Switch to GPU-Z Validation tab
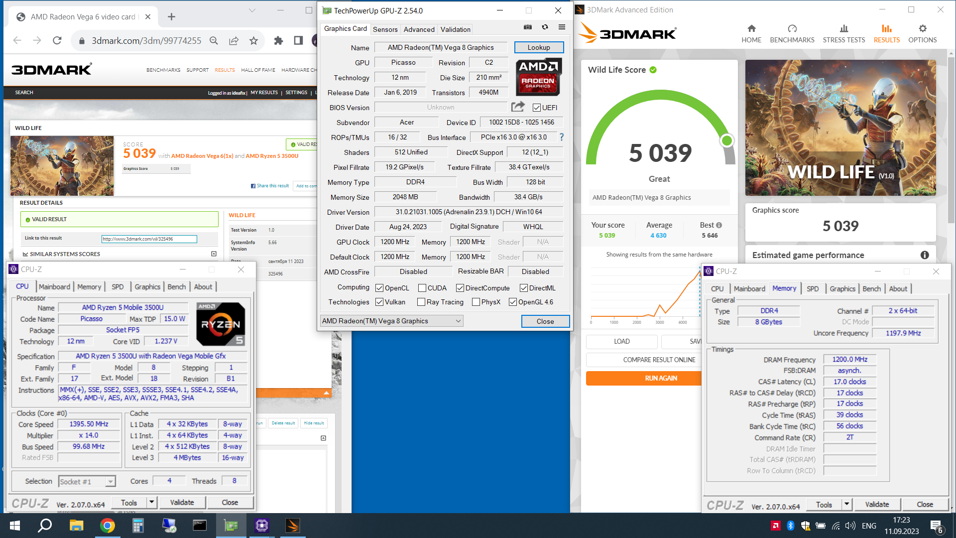The height and width of the screenshot is (538, 956). tap(455, 29)
